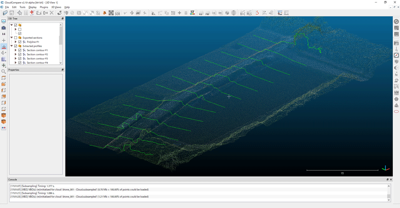Float the Properties panel

point(62,70)
